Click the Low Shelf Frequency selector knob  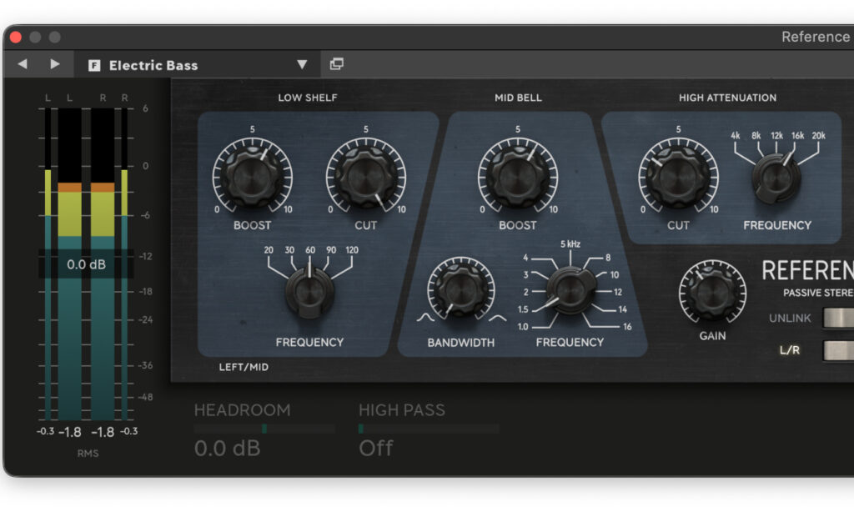pyautogui.click(x=309, y=291)
